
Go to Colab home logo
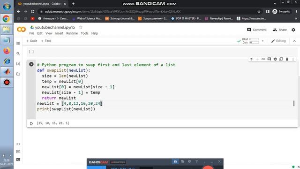pyautogui.click(x=21, y=29)
